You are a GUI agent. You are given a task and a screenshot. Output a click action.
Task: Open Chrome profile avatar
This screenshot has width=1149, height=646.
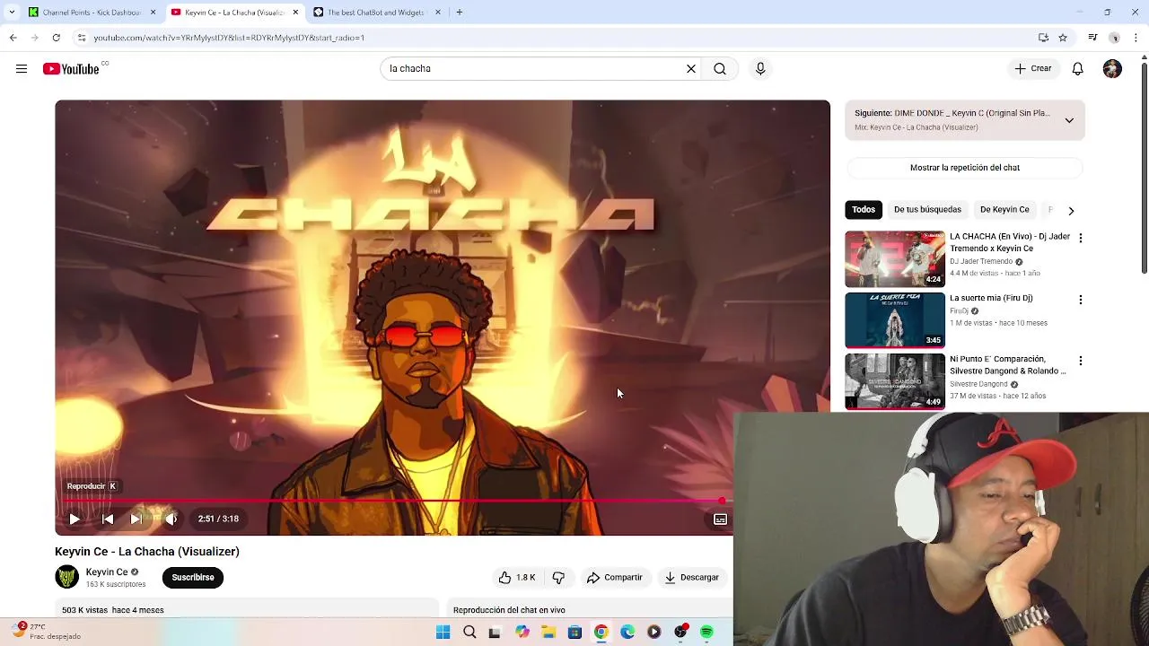click(x=1114, y=38)
